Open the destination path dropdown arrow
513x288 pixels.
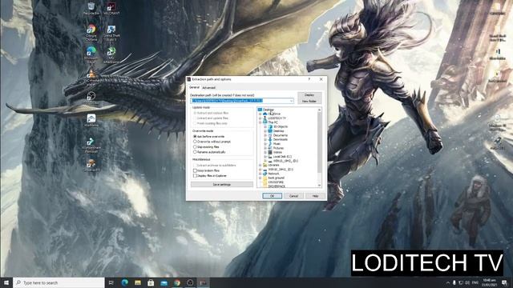click(x=291, y=101)
